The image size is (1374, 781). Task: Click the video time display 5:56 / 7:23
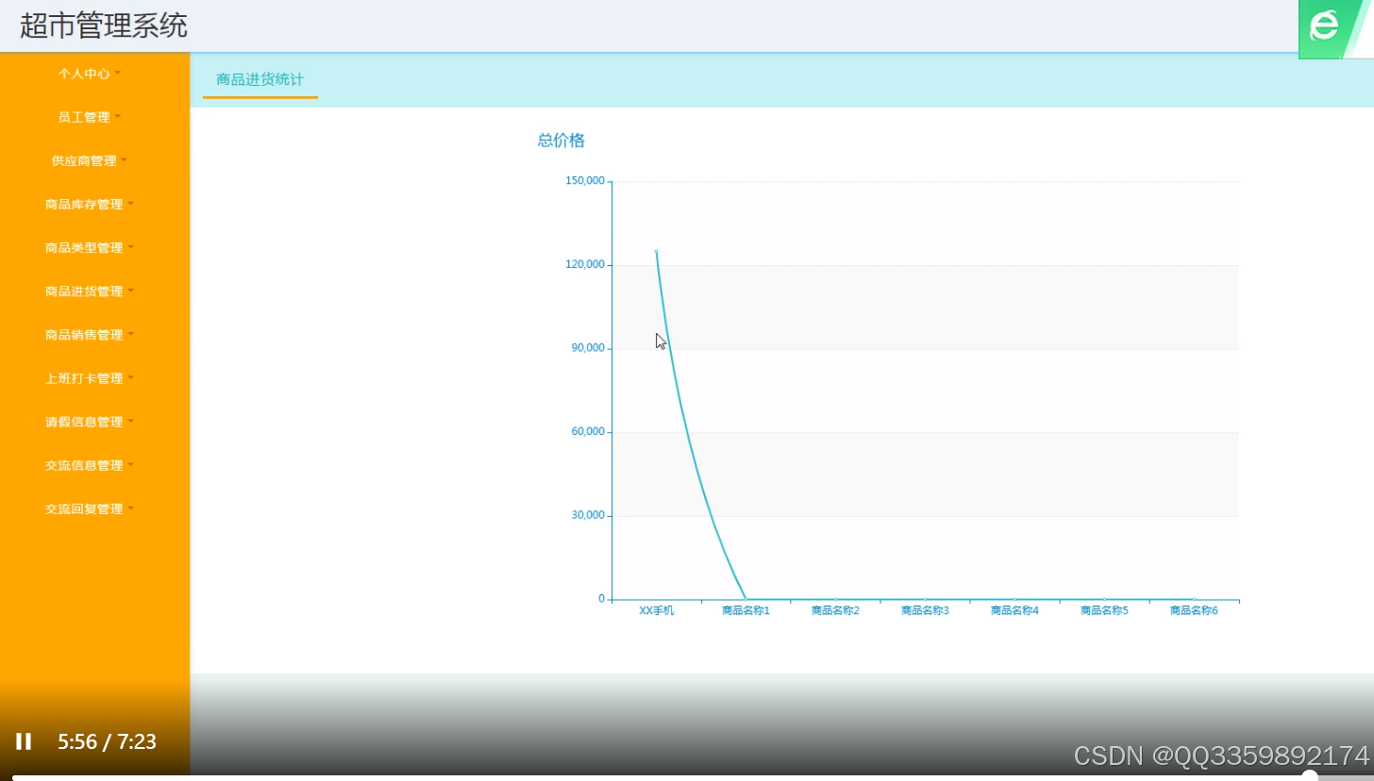pyautogui.click(x=107, y=741)
